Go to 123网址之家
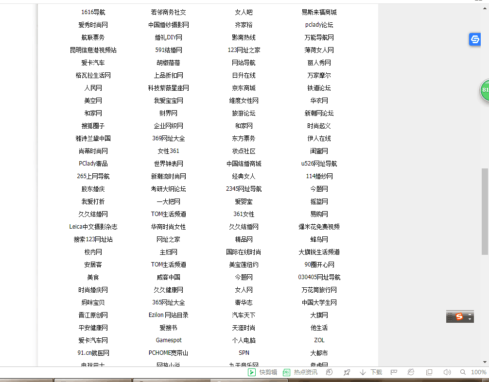This screenshot has height=382, width=489. coord(244,50)
